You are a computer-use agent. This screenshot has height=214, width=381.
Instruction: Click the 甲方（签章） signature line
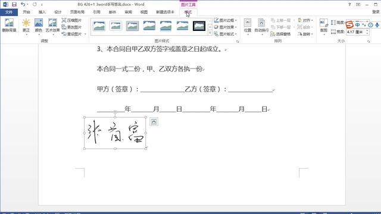point(140,89)
